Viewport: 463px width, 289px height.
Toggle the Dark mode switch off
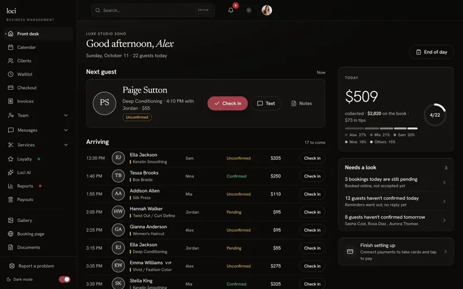point(64,279)
